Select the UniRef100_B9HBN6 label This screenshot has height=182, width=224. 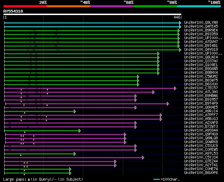pos(201,96)
